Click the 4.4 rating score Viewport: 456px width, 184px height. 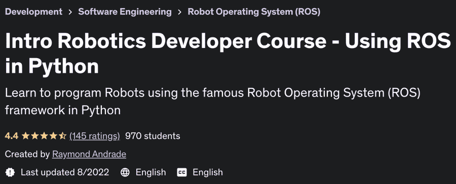tap(12, 136)
